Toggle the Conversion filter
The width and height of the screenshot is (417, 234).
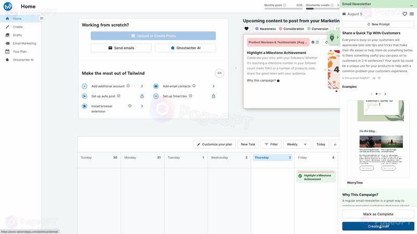click(317, 29)
